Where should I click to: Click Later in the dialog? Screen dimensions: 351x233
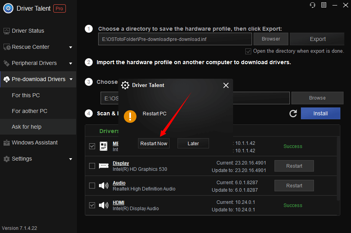click(x=193, y=143)
